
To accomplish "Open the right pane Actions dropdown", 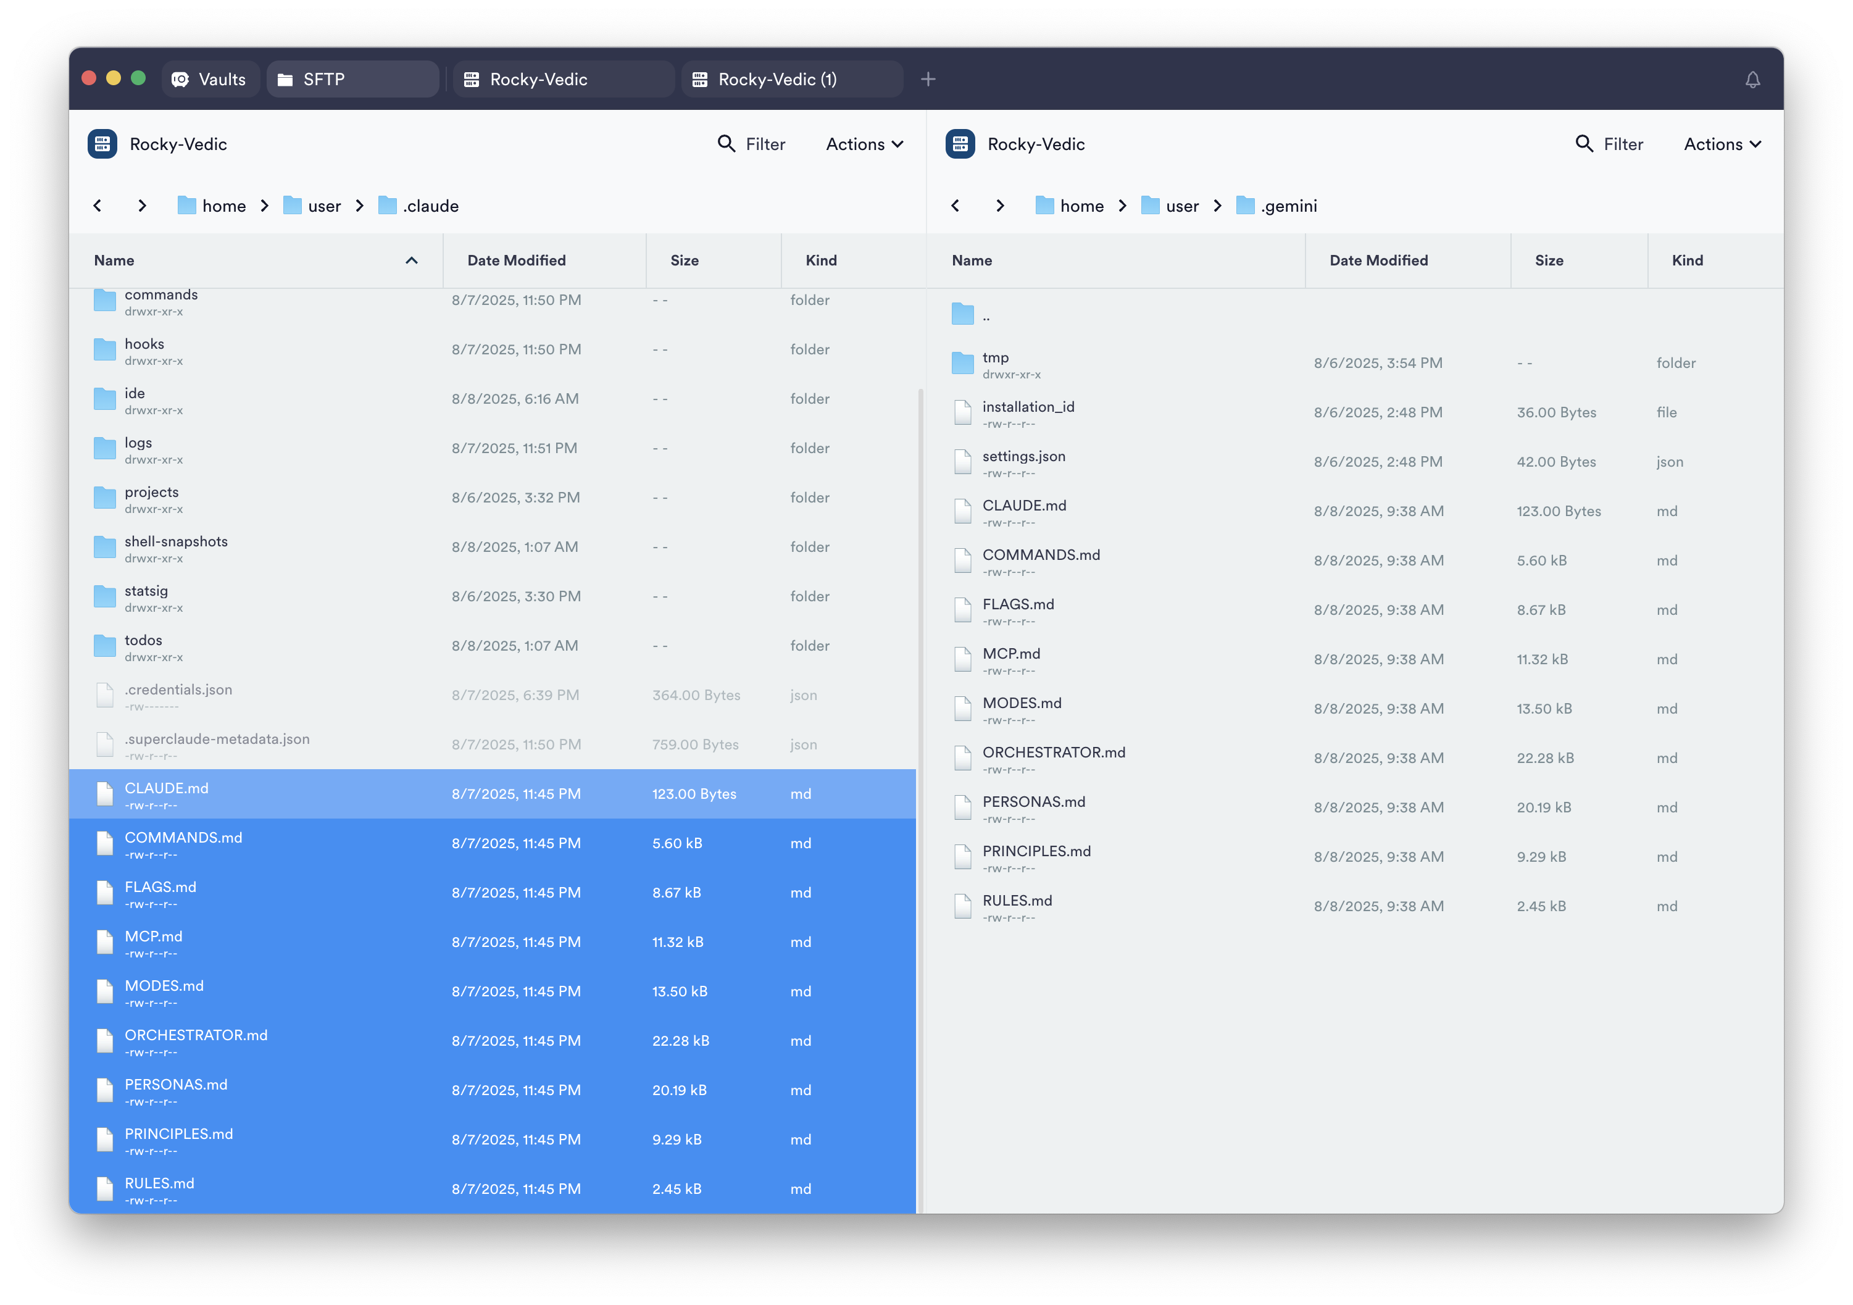I will (1722, 144).
